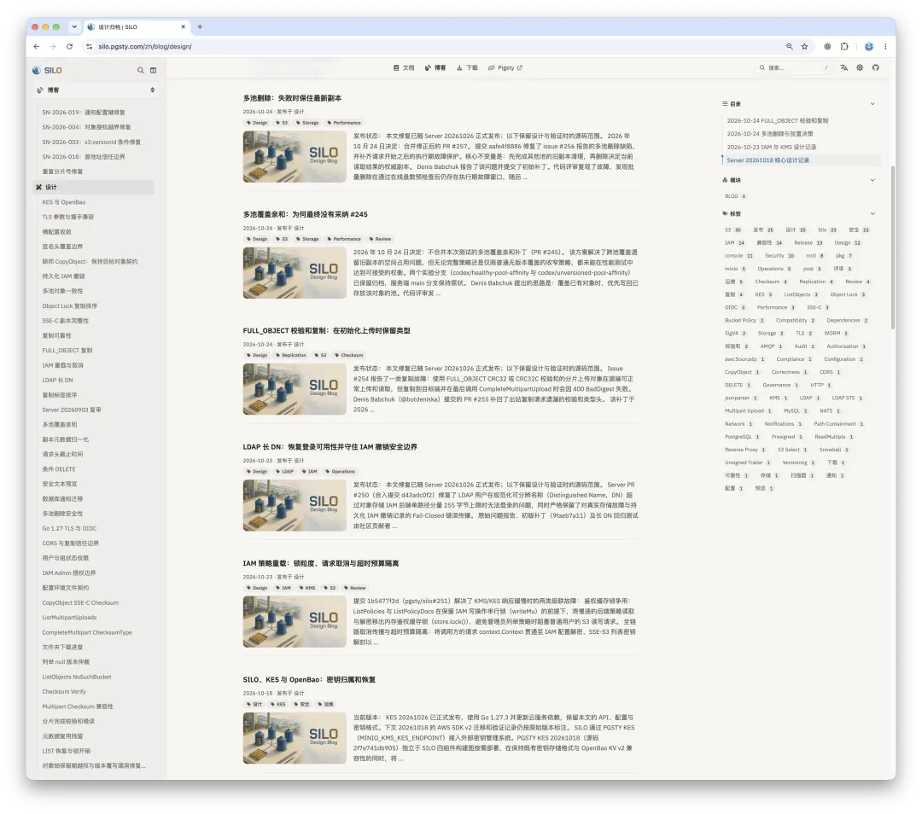The image size is (922, 814).
Task: Go back in browser history
Action: point(37,46)
